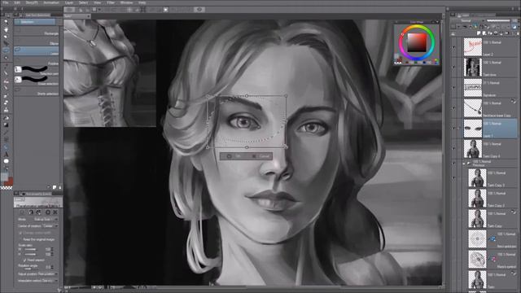521x293 pixels.
Task: Click the X cancel icon in Tool property
Action: [55, 212]
